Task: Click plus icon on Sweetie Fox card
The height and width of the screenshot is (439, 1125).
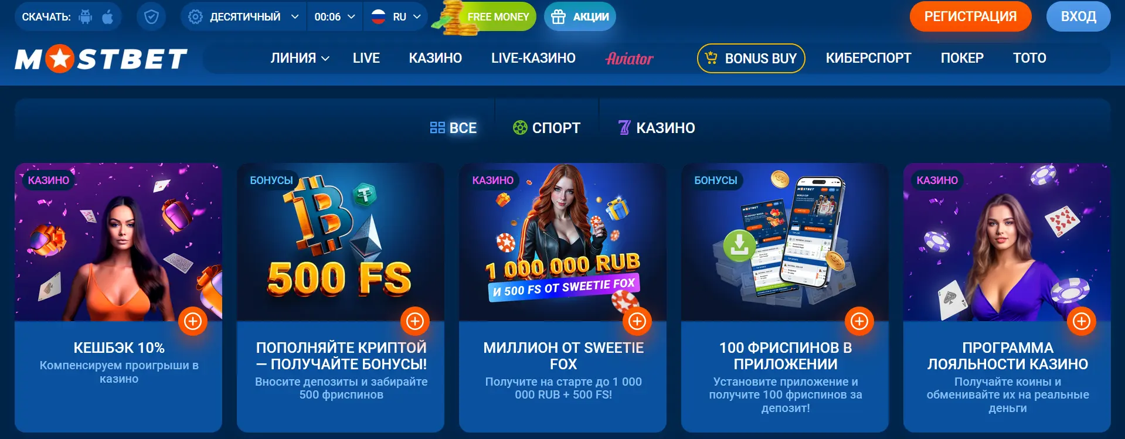Action: coord(637,321)
